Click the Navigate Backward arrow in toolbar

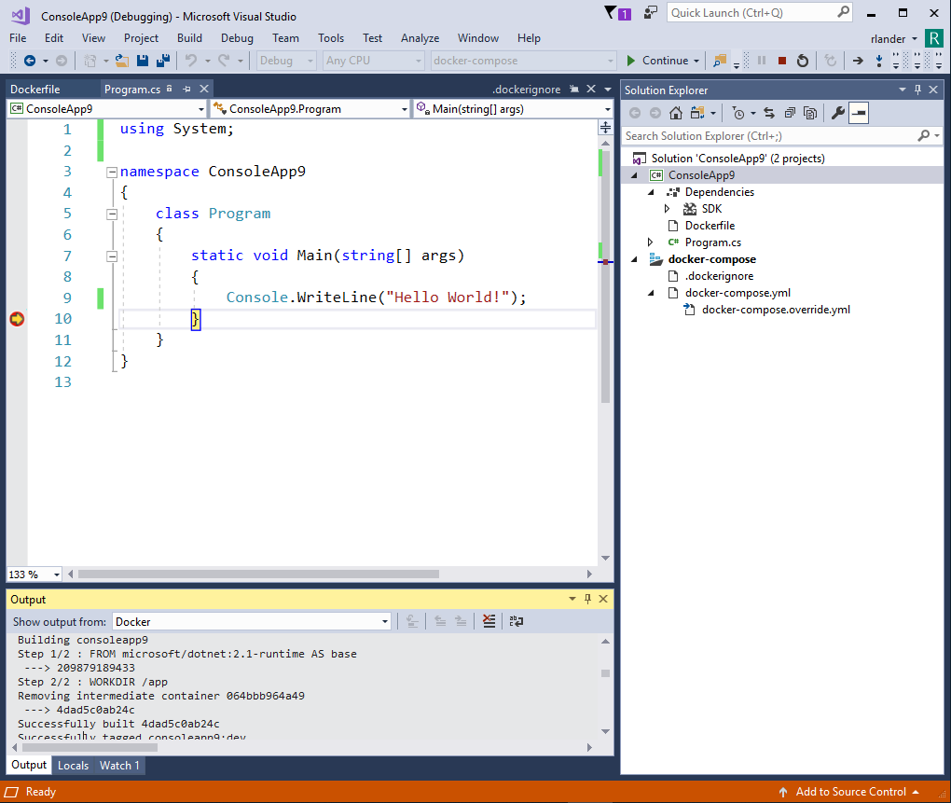[x=29, y=61]
